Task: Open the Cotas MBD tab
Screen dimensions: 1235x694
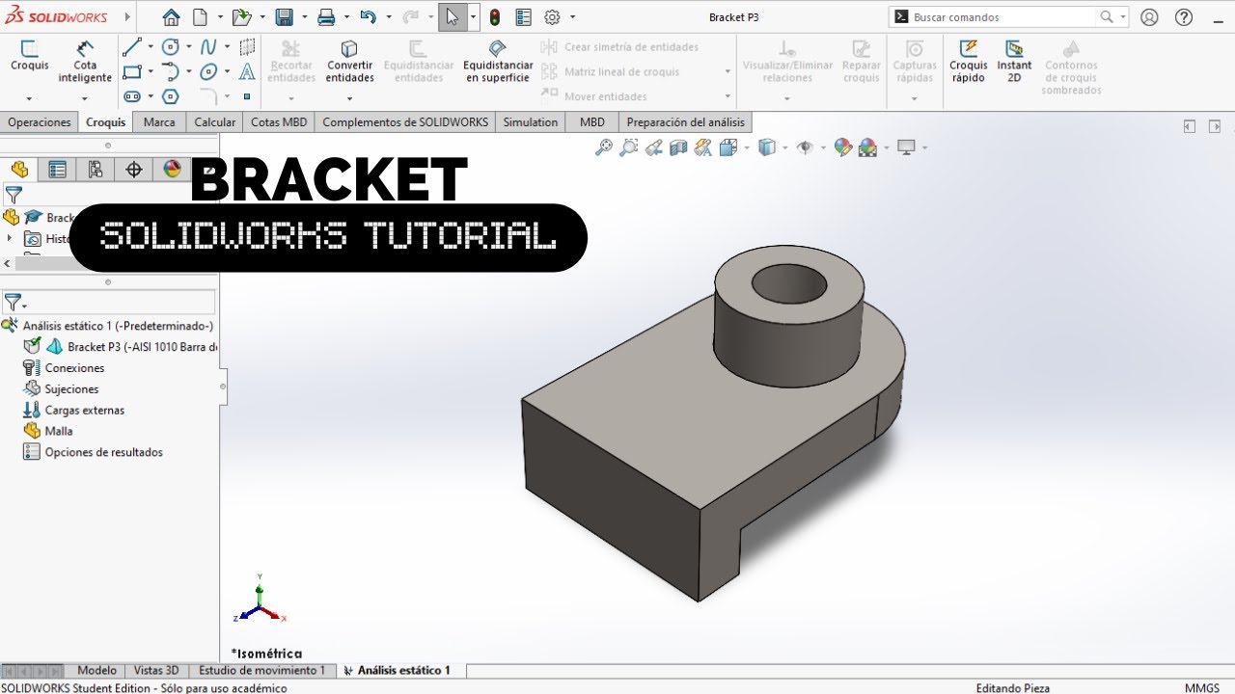Action: pyautogui.click(x=279, y=122)
